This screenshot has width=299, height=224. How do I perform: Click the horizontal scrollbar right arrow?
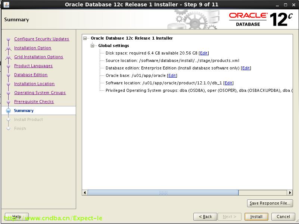[x=290, y=193]
